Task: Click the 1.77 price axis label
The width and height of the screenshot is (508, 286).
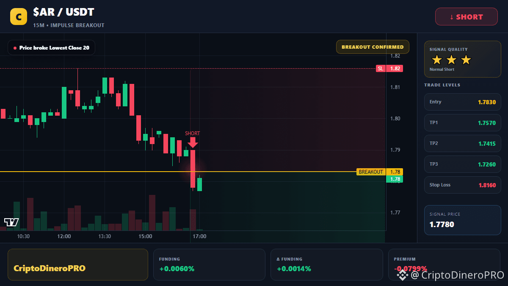Action: coord(395,213)
